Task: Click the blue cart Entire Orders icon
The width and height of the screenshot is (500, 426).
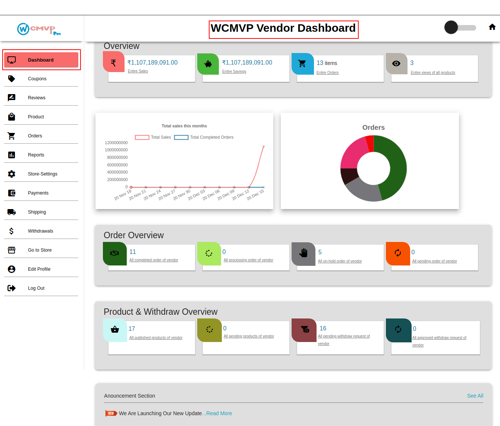Action: tap(302, 64)
